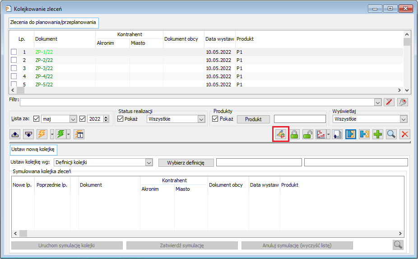Click the open green padlock icon
418x259 pixels.
[308, 134]
